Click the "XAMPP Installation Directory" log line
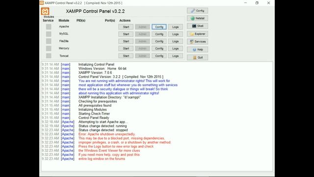The image size is (314, 177). click(x=109, y=97)
